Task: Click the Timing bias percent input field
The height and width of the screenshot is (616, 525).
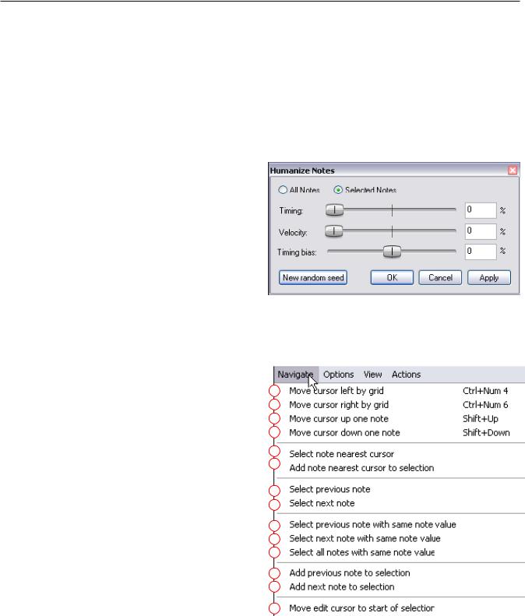Action: [x=480, y=252]
